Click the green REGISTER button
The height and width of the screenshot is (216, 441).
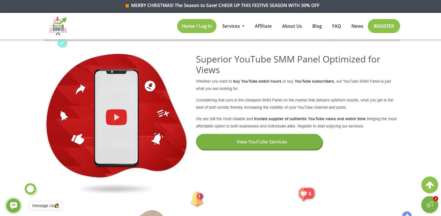(384, 26)
